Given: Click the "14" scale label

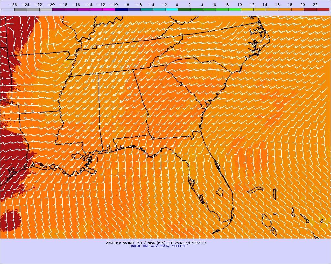Looking at the screenshot, I should (x=265, y=5).
